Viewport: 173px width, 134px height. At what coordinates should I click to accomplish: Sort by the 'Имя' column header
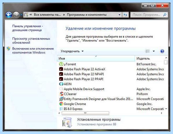pos(96,58)
